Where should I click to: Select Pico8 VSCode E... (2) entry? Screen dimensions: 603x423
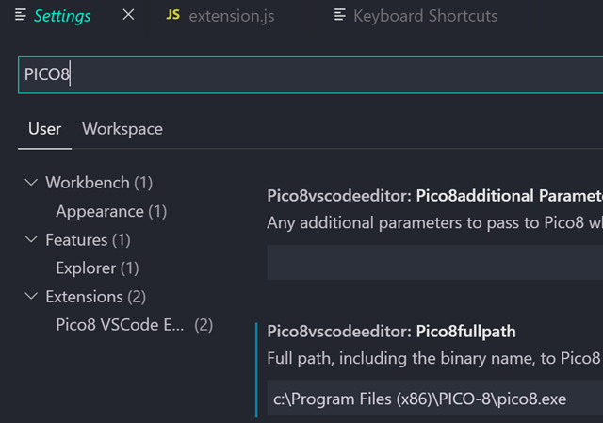click(134, 325)
